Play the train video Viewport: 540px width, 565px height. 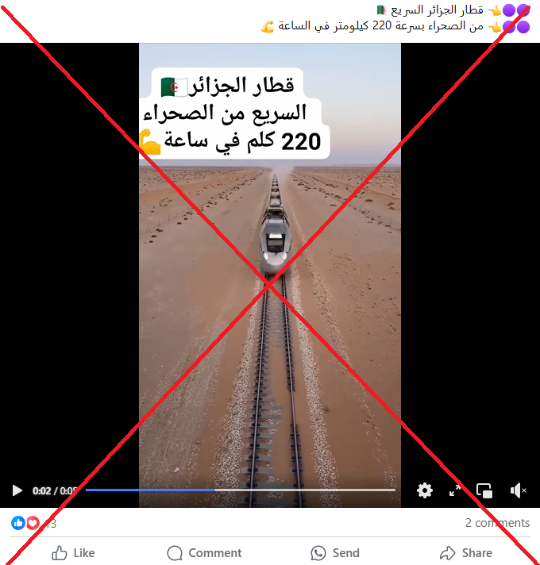(17, 490)
